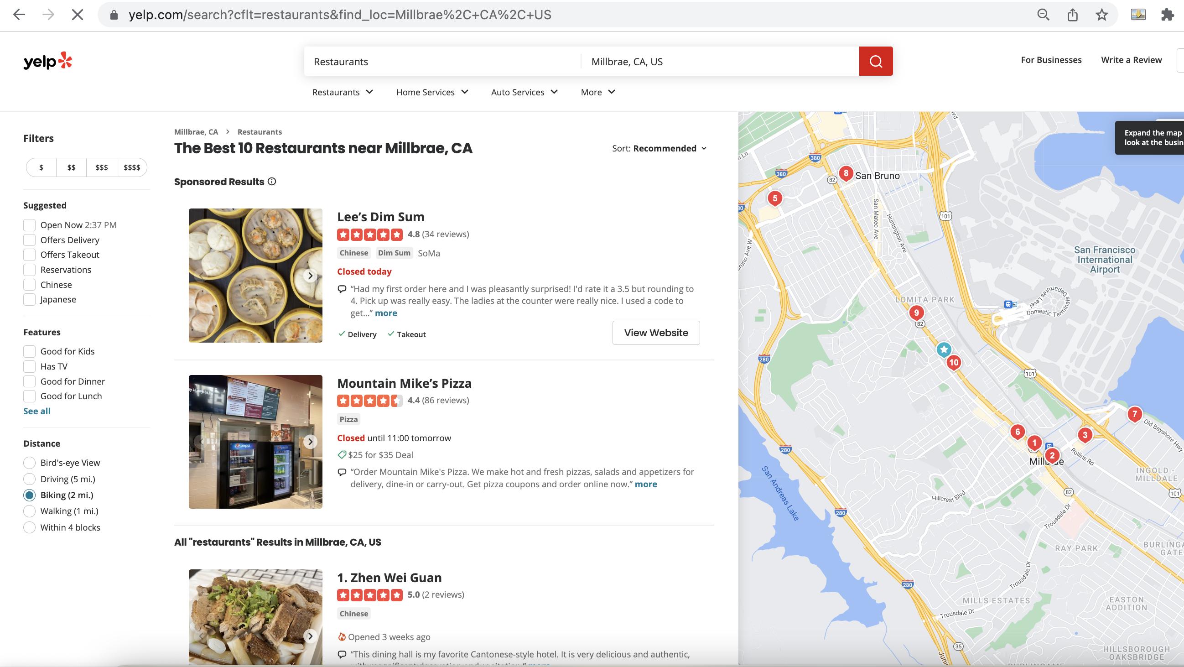Click the red search magnifier button
1184x667 pixels.
pos(876,61)
